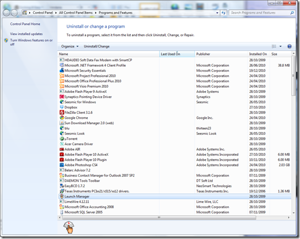
Task: Click the Launch Manager row icon
Action: (x=62, y=196)
